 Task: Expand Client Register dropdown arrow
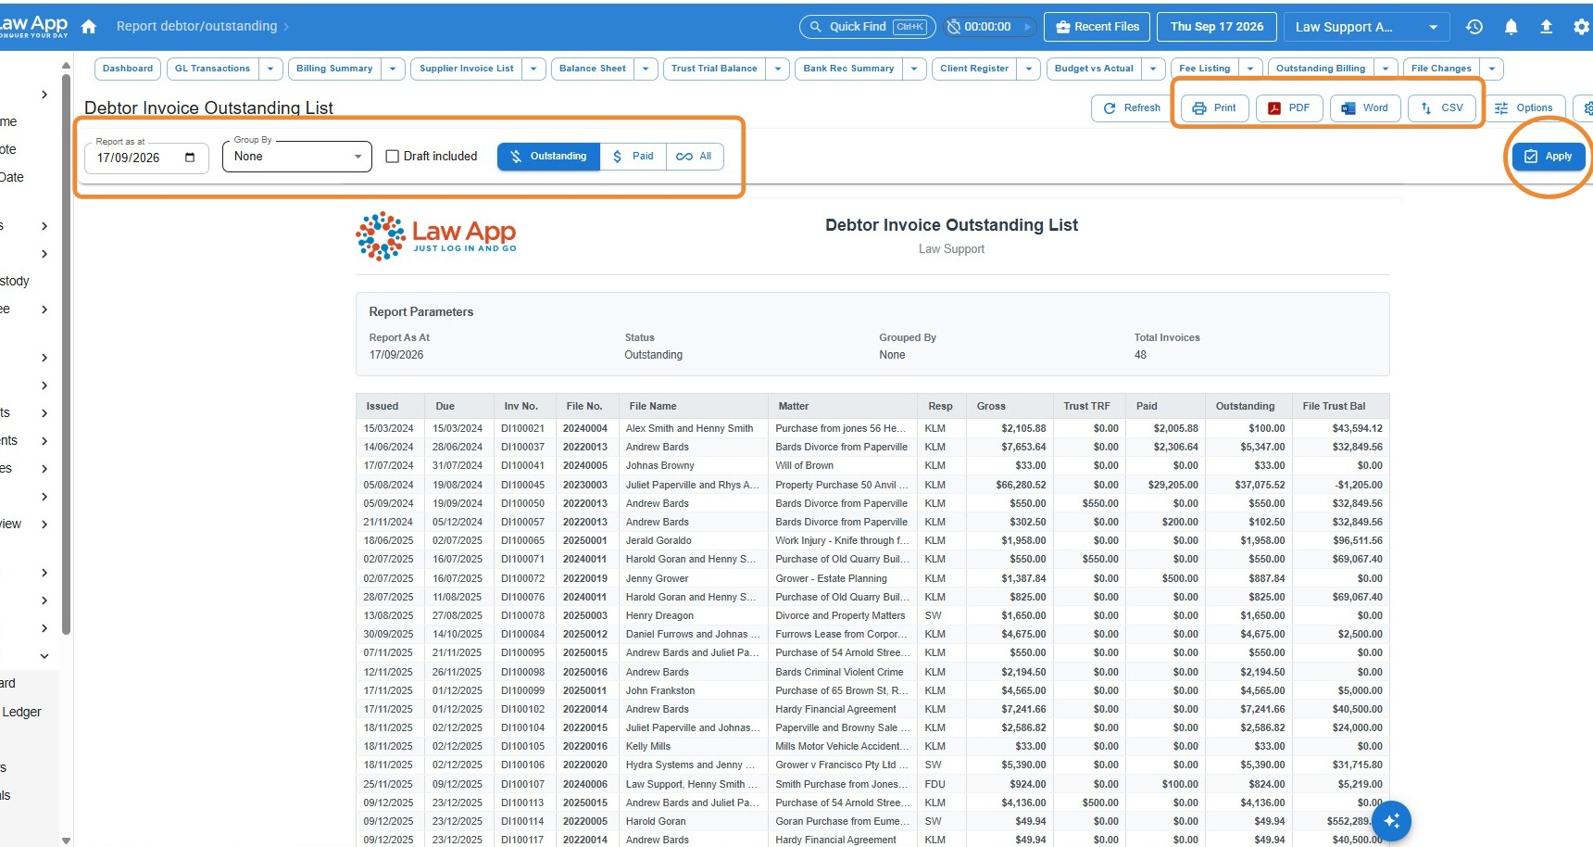1029,69
